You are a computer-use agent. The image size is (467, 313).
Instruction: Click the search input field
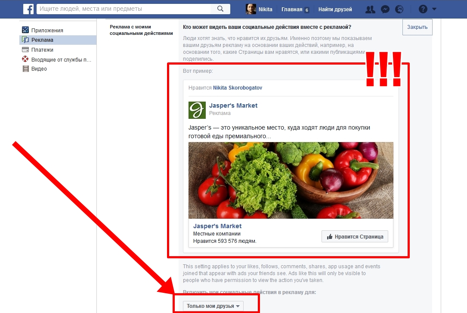click(x=125, y=9)
